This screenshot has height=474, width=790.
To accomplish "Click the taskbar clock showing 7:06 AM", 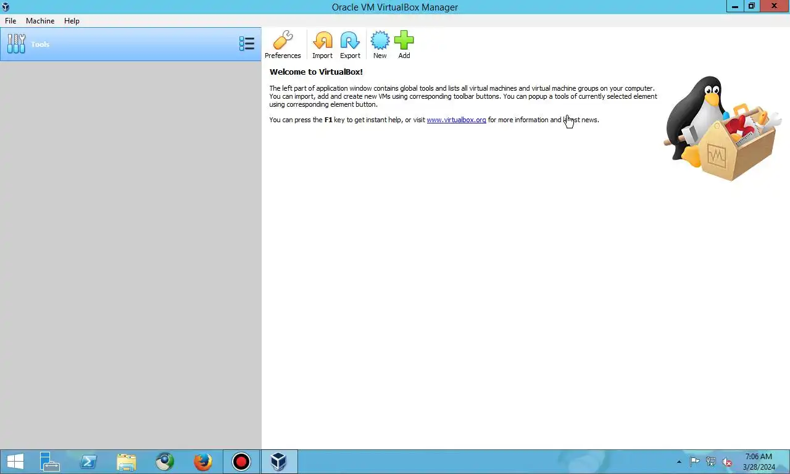I will [x=759, y=462].
